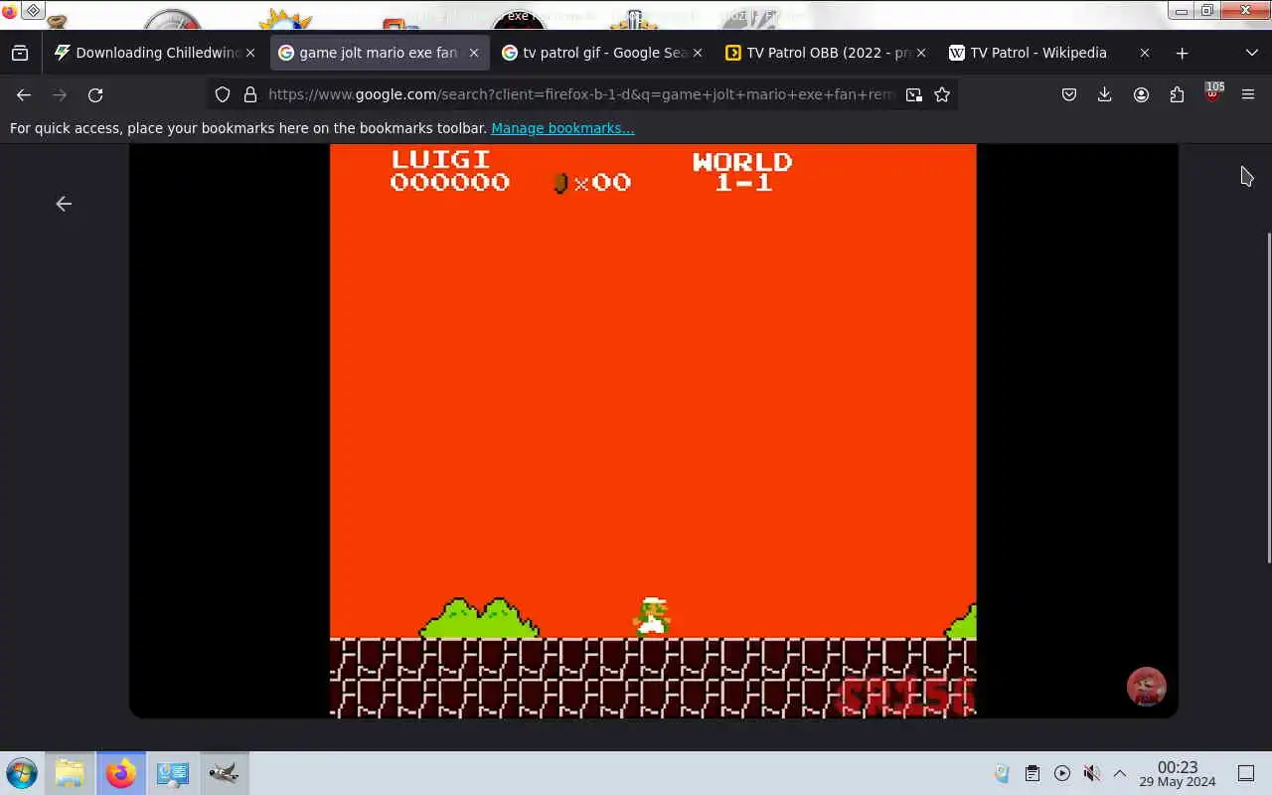Toggle picture-in-picture icon in address bar
This screenshot has height=795, width=1272.
(914, 94)
